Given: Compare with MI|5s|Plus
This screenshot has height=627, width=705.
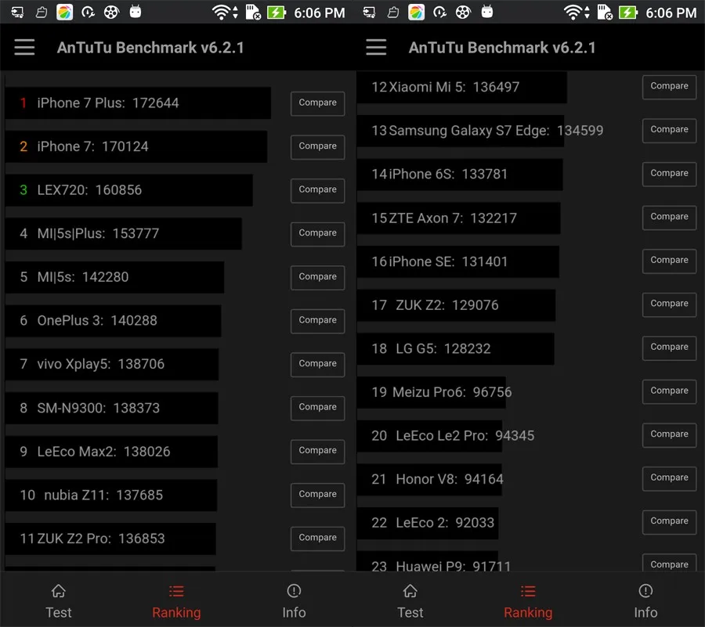Looking at the screenshot, I should tap(317, 234).
